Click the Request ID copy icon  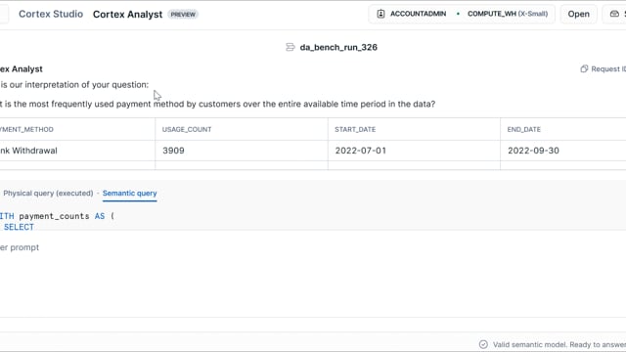[584, 69]
